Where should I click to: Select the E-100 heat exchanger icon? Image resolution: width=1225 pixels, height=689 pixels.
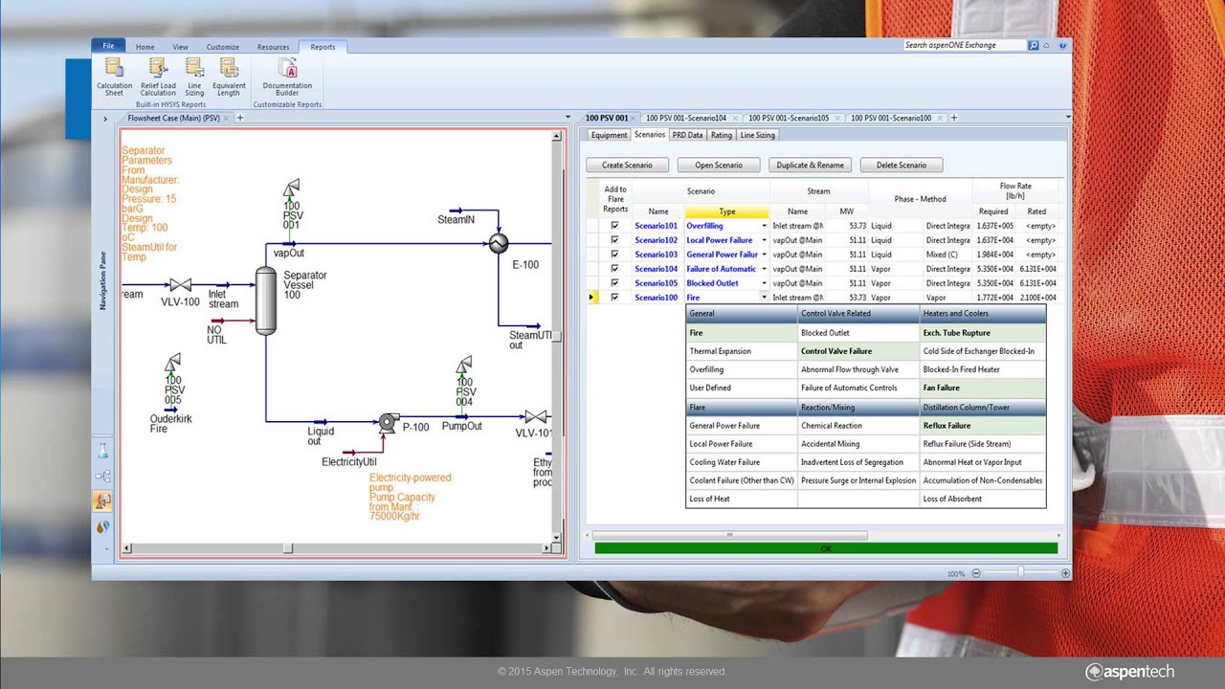point(499,243)
